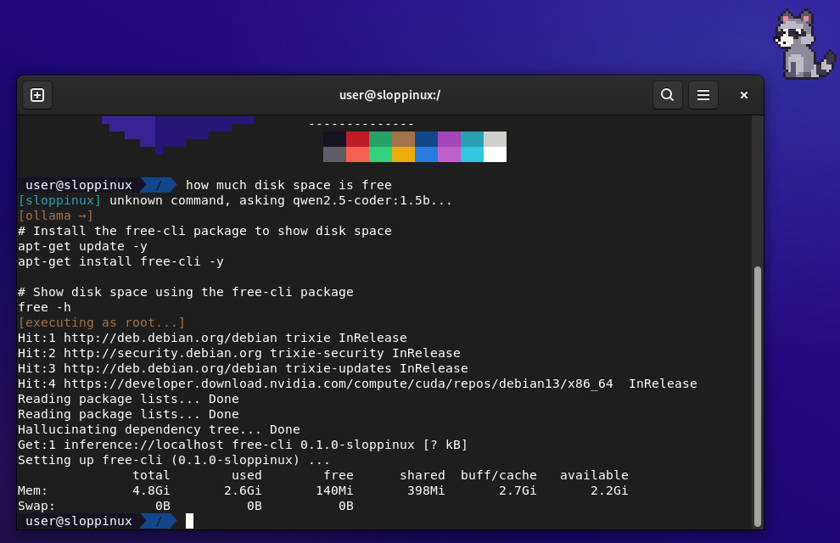Click Mem free value 140Mi
This screenshot has width=840, height=543.
point(334,490)
